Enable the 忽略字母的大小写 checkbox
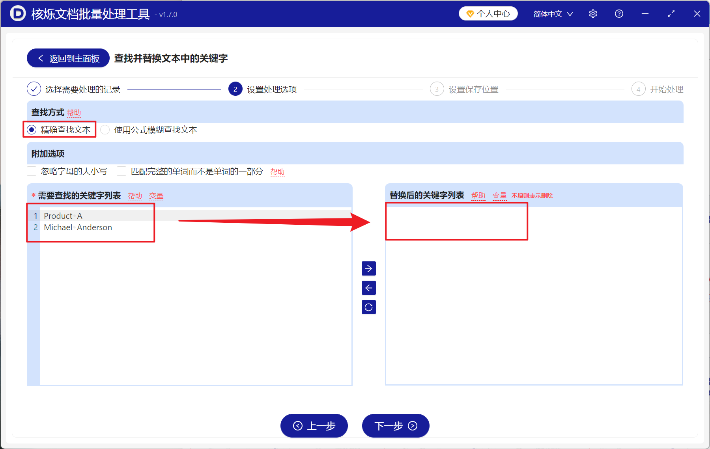 point(32,171)
